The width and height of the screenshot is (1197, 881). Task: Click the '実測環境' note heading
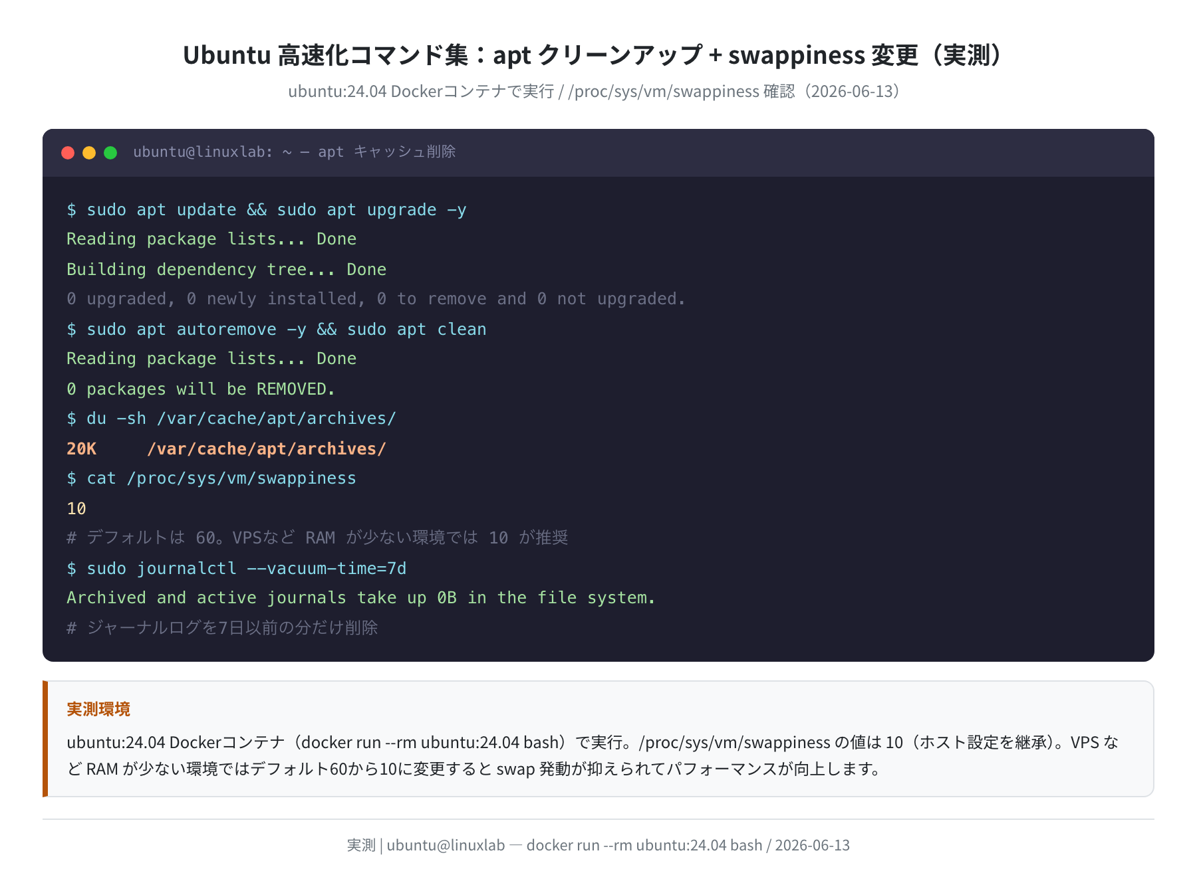pos(98,710)
